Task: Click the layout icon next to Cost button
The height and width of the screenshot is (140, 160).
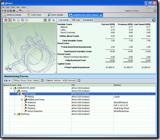Action: pos(155,11)
